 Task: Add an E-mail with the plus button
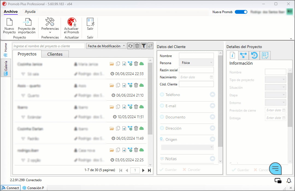coord(162,106)
